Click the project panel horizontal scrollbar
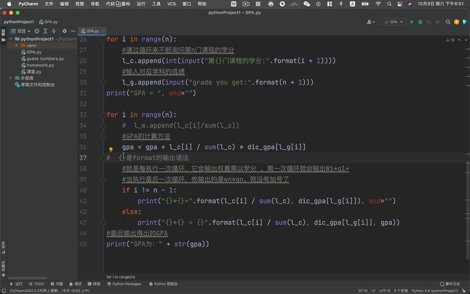Viewport: 470px width, 294px height. pos(27,278)
